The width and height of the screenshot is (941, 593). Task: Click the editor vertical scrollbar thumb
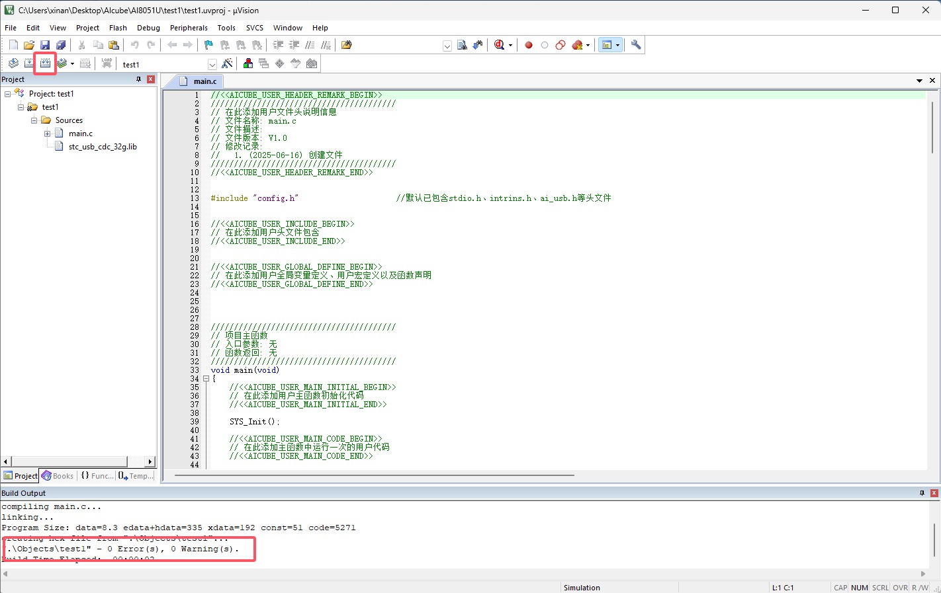pyautogui.click(x=932, y=128)
